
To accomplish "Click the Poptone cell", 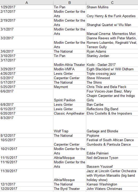I will (112, 135).
